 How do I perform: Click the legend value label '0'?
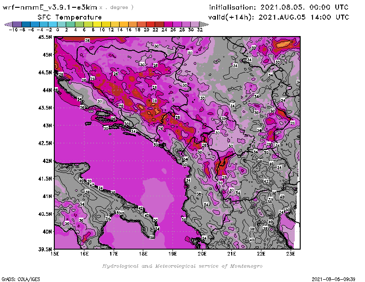(x=57, y=30)
